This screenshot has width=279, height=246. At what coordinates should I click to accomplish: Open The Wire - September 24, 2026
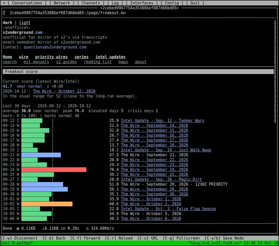coord(155,170)
